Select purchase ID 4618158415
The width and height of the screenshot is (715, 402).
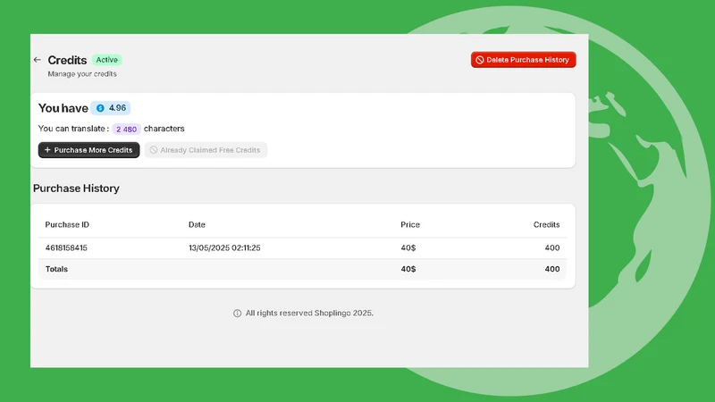click(66, 248)
